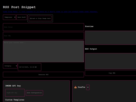136x102 pixels.
Task: Click the IMGBB API key heading
Action: point(13,86)
